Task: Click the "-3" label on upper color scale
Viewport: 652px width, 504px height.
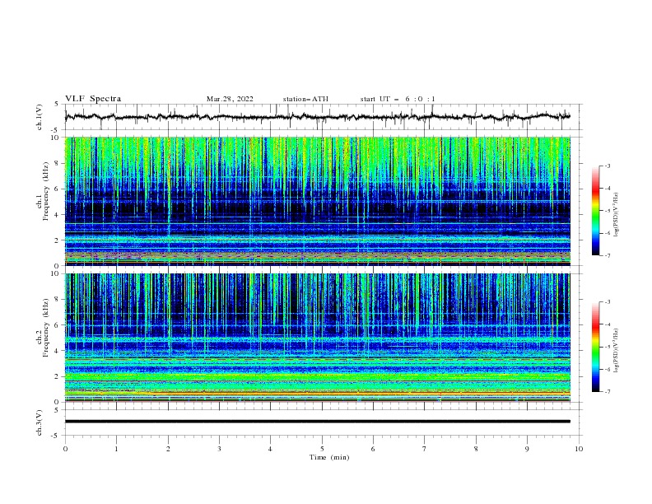Action: (x=607, y=166)
